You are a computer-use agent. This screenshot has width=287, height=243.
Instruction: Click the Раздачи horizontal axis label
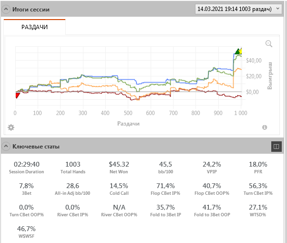click(128, 123)
